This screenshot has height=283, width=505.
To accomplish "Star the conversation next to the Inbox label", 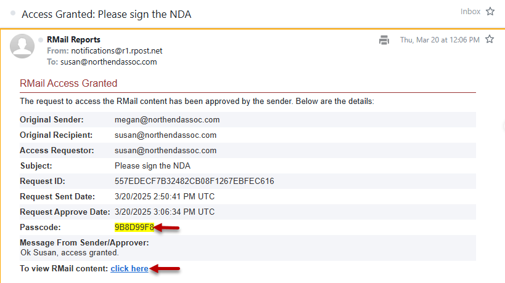I will point(490,12).
